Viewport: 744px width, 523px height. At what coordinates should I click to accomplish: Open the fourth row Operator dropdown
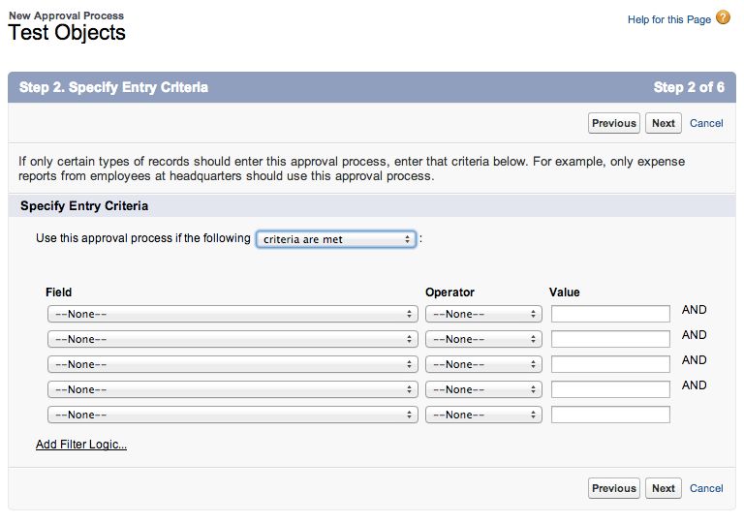coord(482,389)
